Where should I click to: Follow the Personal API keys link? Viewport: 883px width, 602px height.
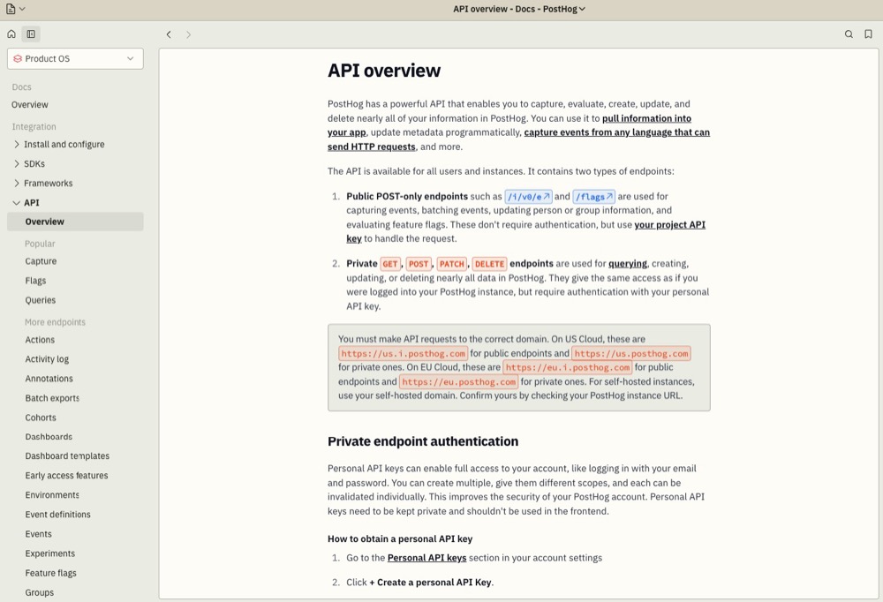coord(426,557)
